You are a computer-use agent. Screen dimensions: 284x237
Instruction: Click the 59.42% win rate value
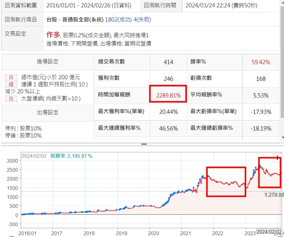[x=261, y=62]
